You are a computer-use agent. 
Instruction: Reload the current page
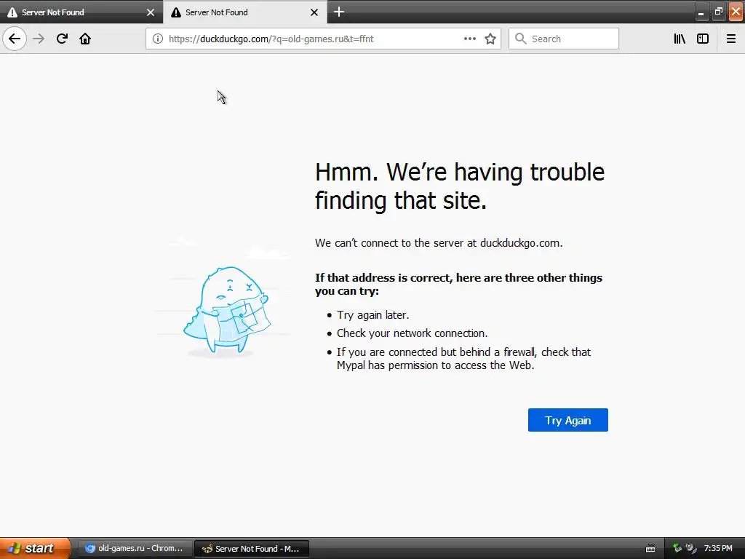[x=62, y=39]
